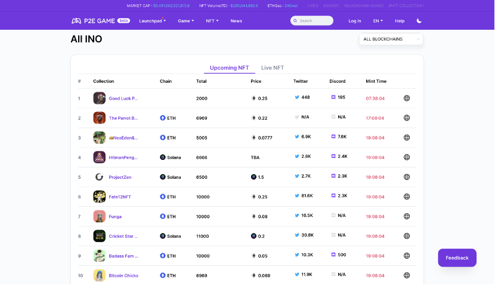Click the Twitter column header
Screen dimensions: 495x285
[x=300, y=81]
